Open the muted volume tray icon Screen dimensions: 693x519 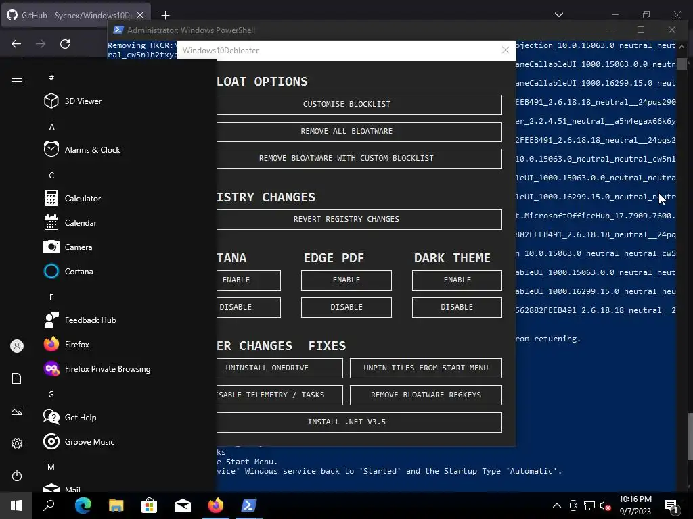[606, 505]
